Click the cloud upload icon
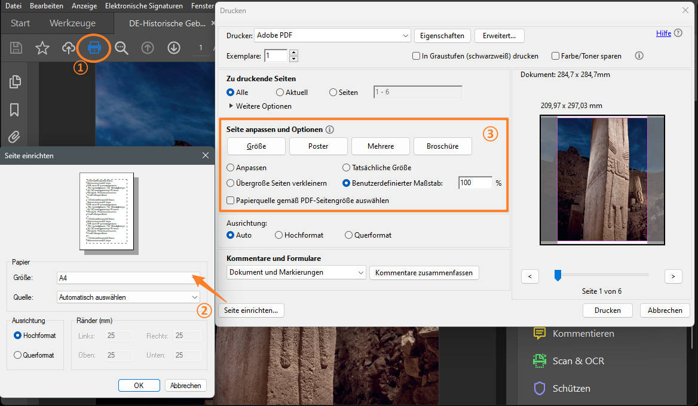This screenshot has width=698, height=406. (x=68, y=48)
